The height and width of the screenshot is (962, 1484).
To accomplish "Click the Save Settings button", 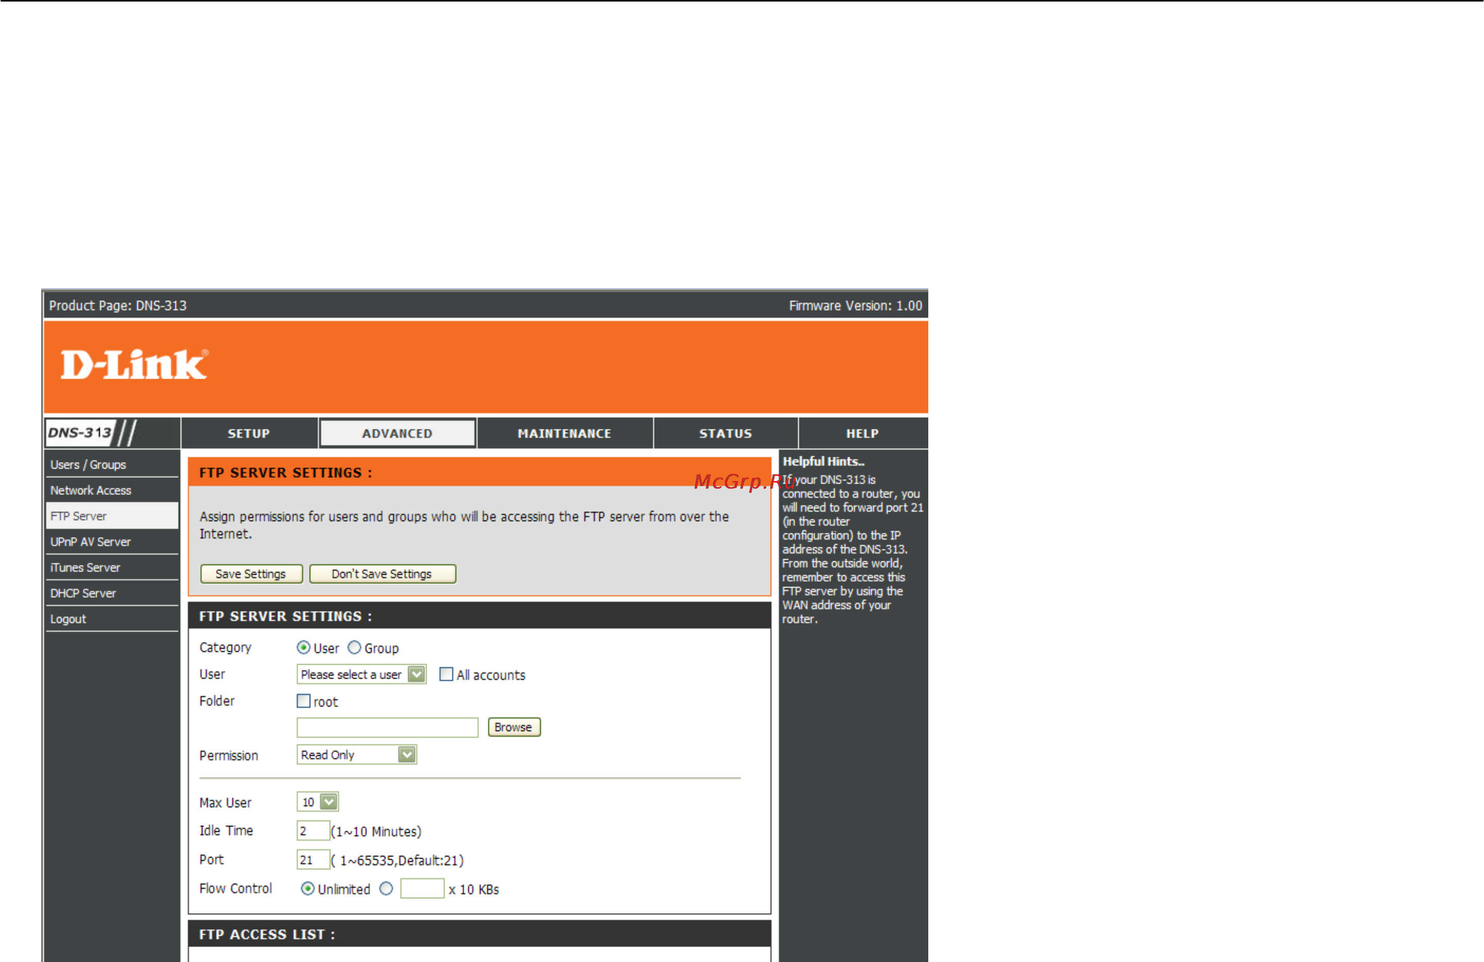I will coord(251,574).
